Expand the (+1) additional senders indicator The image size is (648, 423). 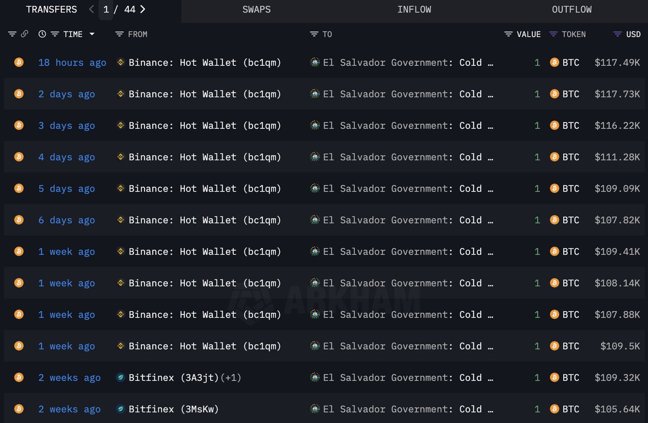231,378
